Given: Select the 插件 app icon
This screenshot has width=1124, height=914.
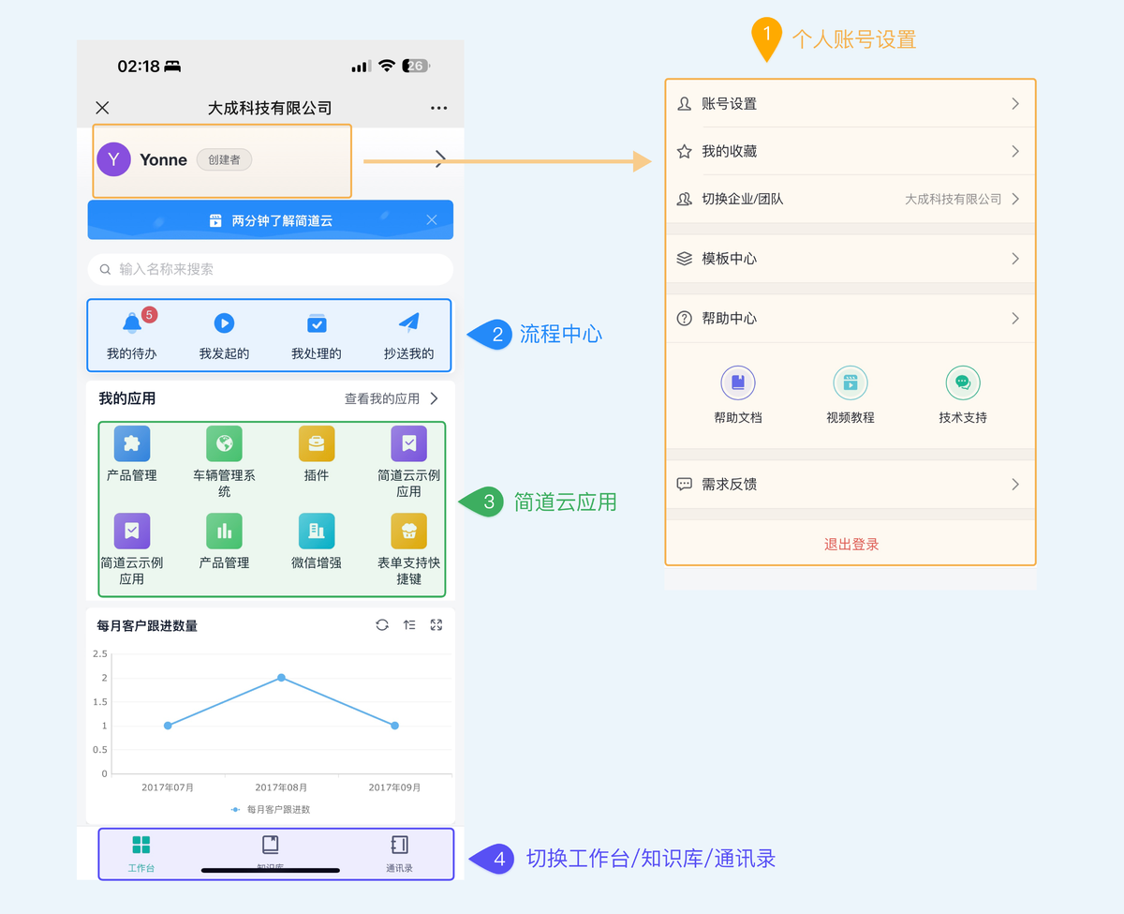Looking at the screenshot, I should [316, 443].
